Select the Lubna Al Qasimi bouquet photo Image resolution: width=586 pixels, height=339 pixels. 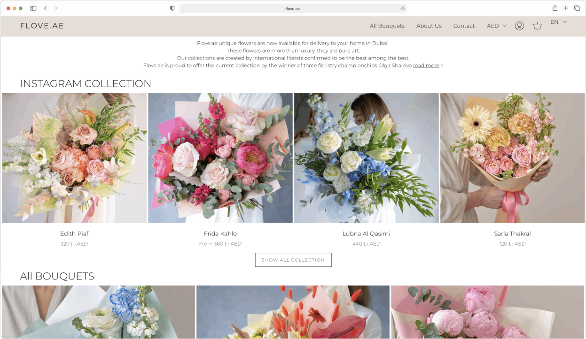367,158
